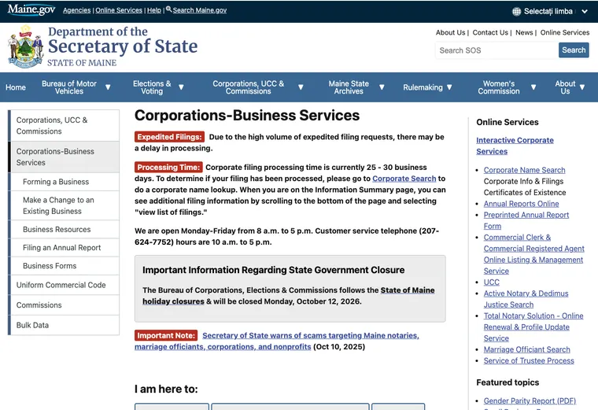598x410 pixels.
Task: Expand Corporations, UCC & Commissions nav arrow
Action: (301, 87)
